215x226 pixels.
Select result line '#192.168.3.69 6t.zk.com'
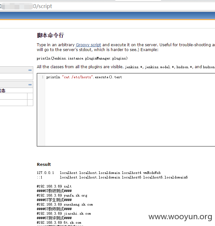click(x=59, y=223)
